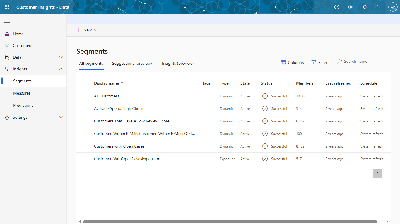The width and height of the screenshot is (400, 224).
Task: Switch to Insights (preview) tab
Action: 177,63
